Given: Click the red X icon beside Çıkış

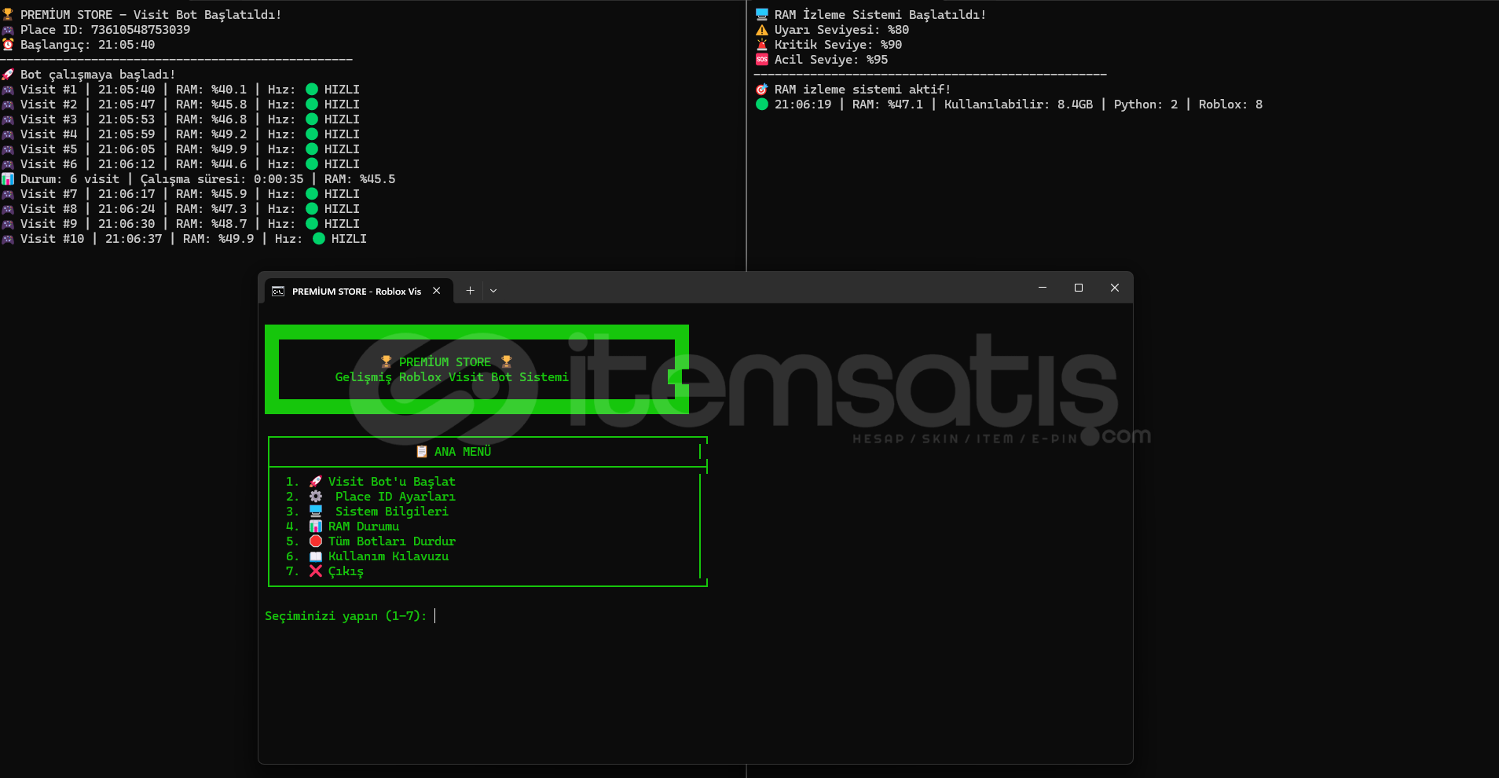Looking at the screenshot, I should tap(316, 571).
